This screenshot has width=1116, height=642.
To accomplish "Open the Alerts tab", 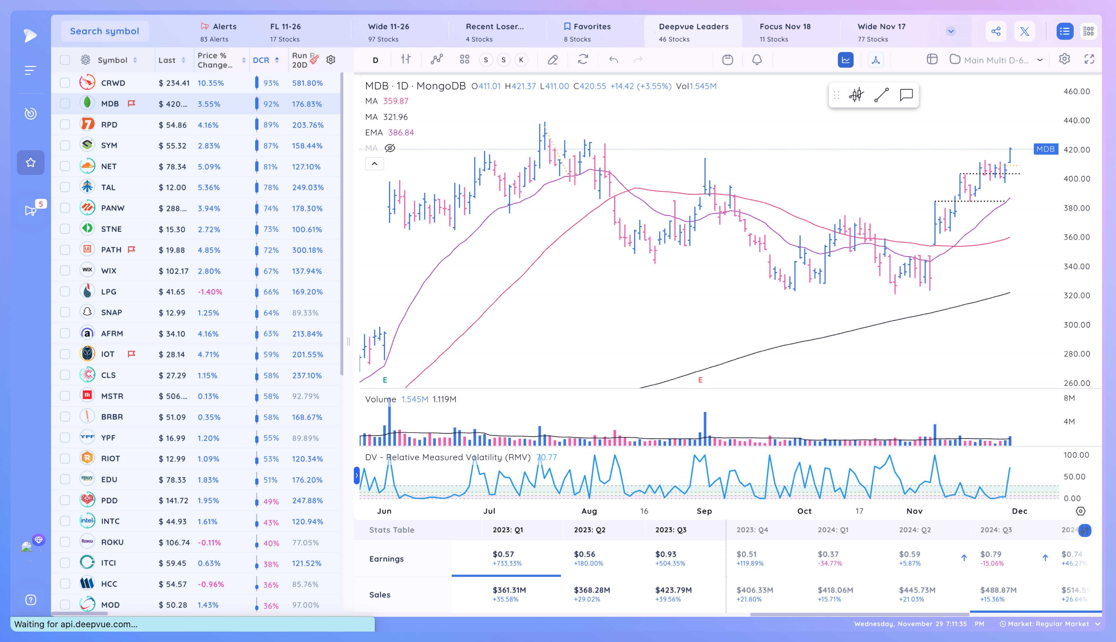I will coord(219,32).
